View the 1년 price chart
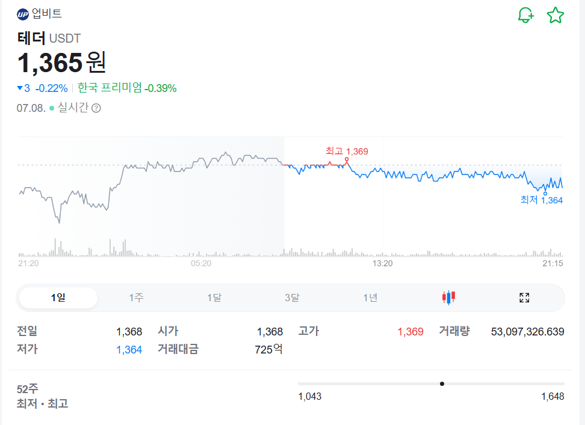 (x=370, y=297)
